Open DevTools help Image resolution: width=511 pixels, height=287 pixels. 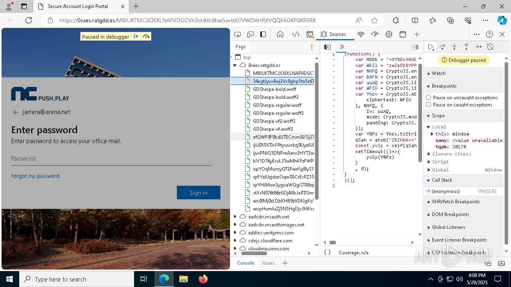489,34
